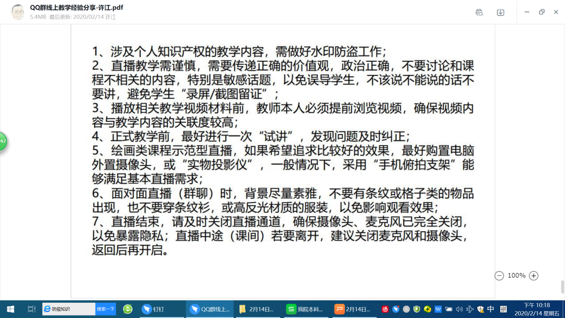
Task: Click the volume speaker tray icon
Action: (x=459, y=309)
